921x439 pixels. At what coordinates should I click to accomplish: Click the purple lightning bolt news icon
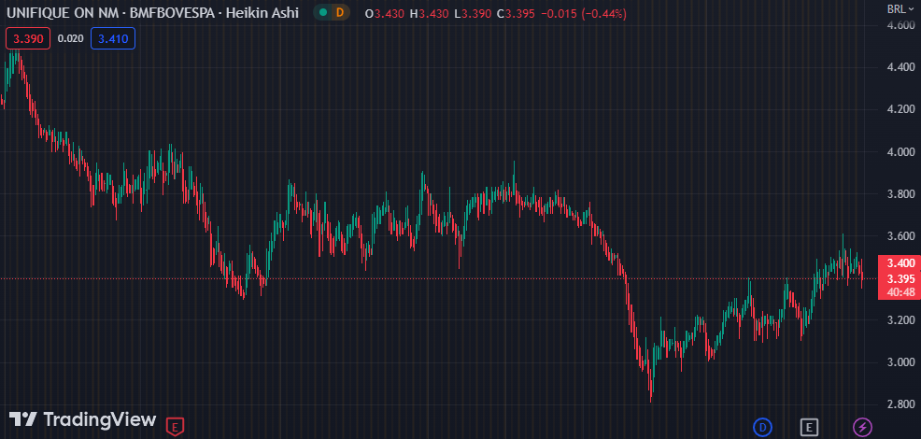coord(862,427)
